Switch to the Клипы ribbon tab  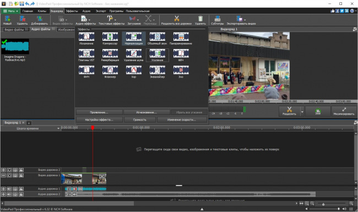point(42,11)
